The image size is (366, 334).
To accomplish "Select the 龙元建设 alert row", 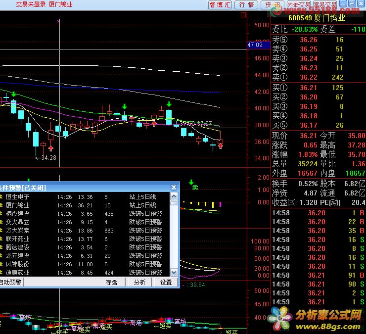I will click(85, 255).
